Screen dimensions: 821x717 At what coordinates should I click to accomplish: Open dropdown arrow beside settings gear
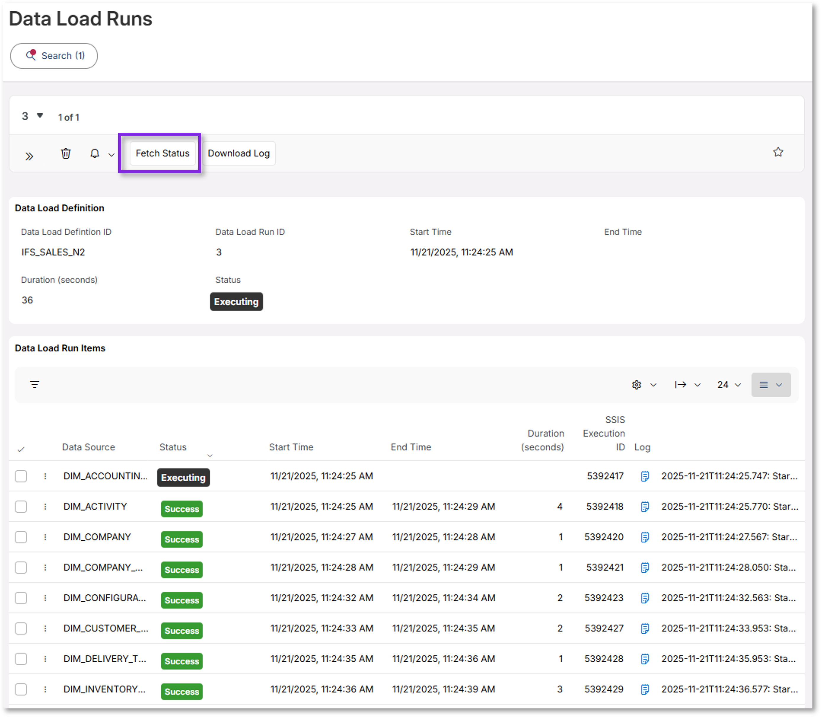click(x=653, y=385)
